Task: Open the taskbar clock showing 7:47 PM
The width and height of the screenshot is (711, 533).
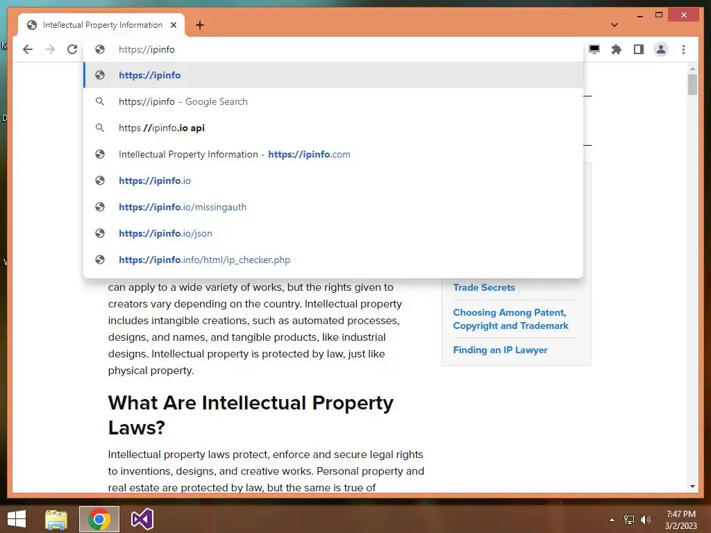Action: pos(680,519)
